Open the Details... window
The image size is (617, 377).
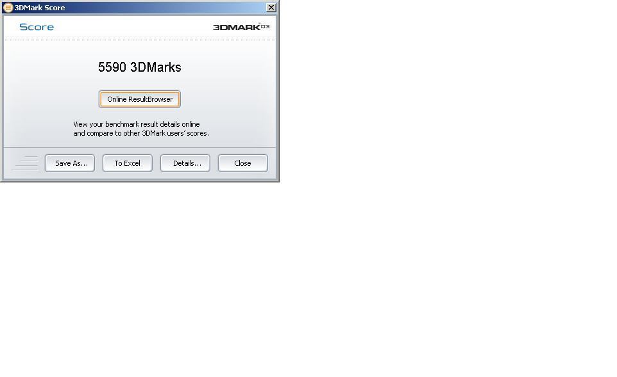coord(185,163)
